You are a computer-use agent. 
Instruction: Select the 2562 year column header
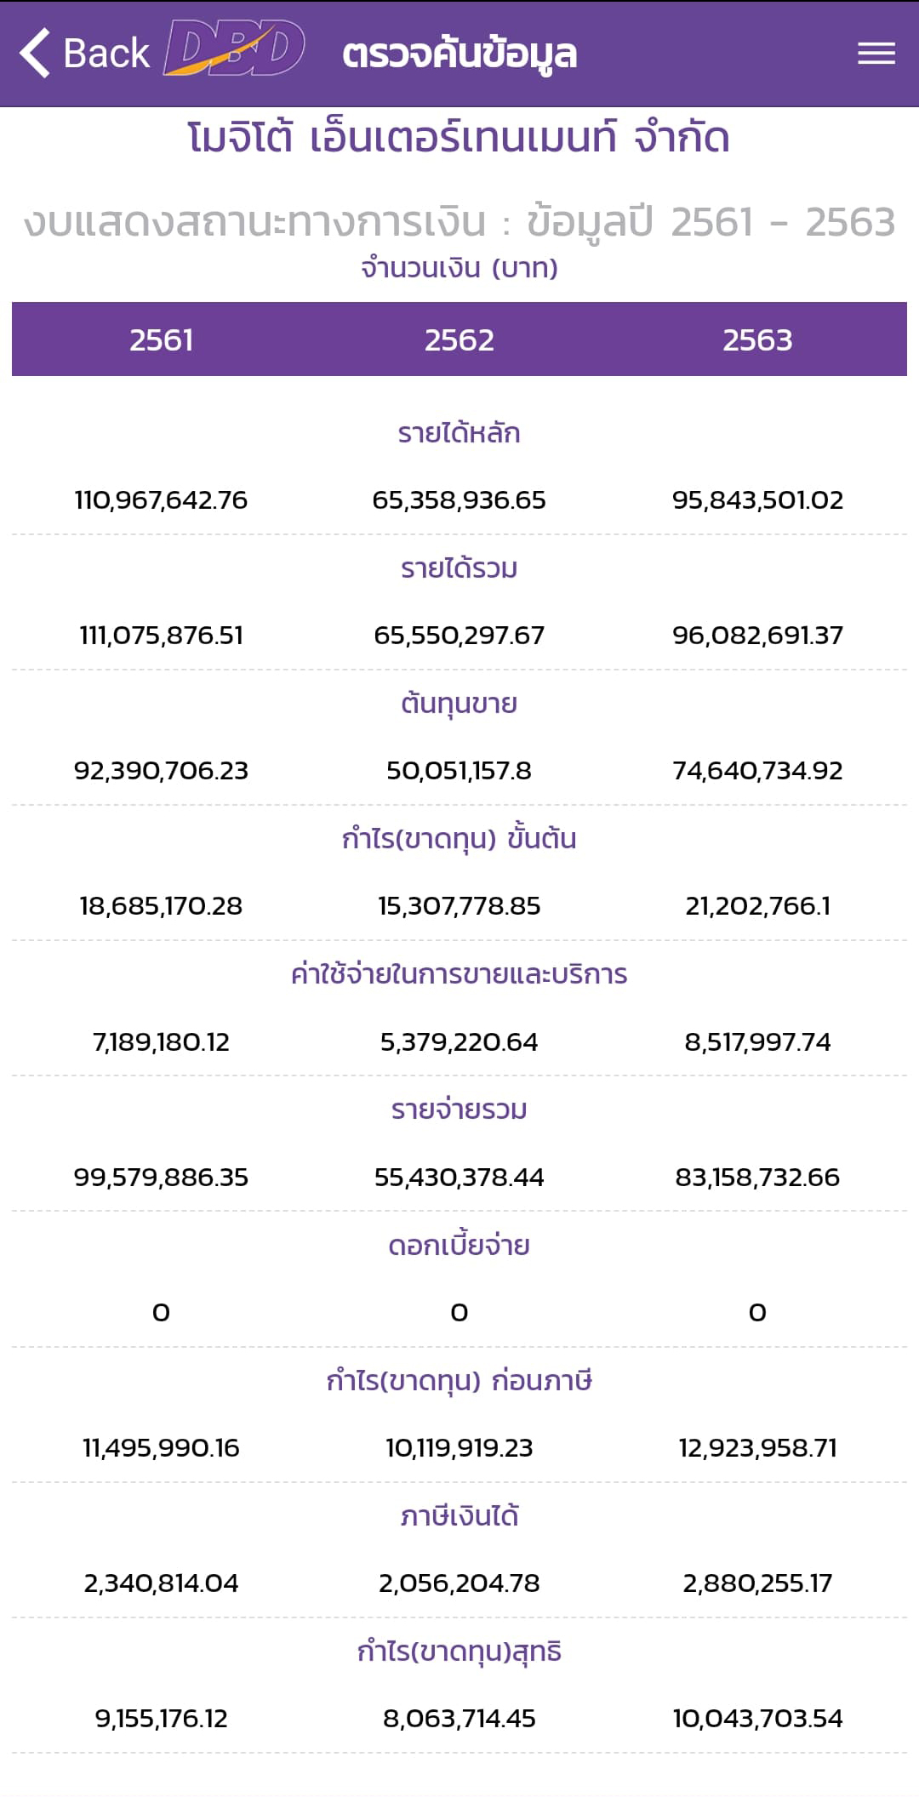click(459, 340)
